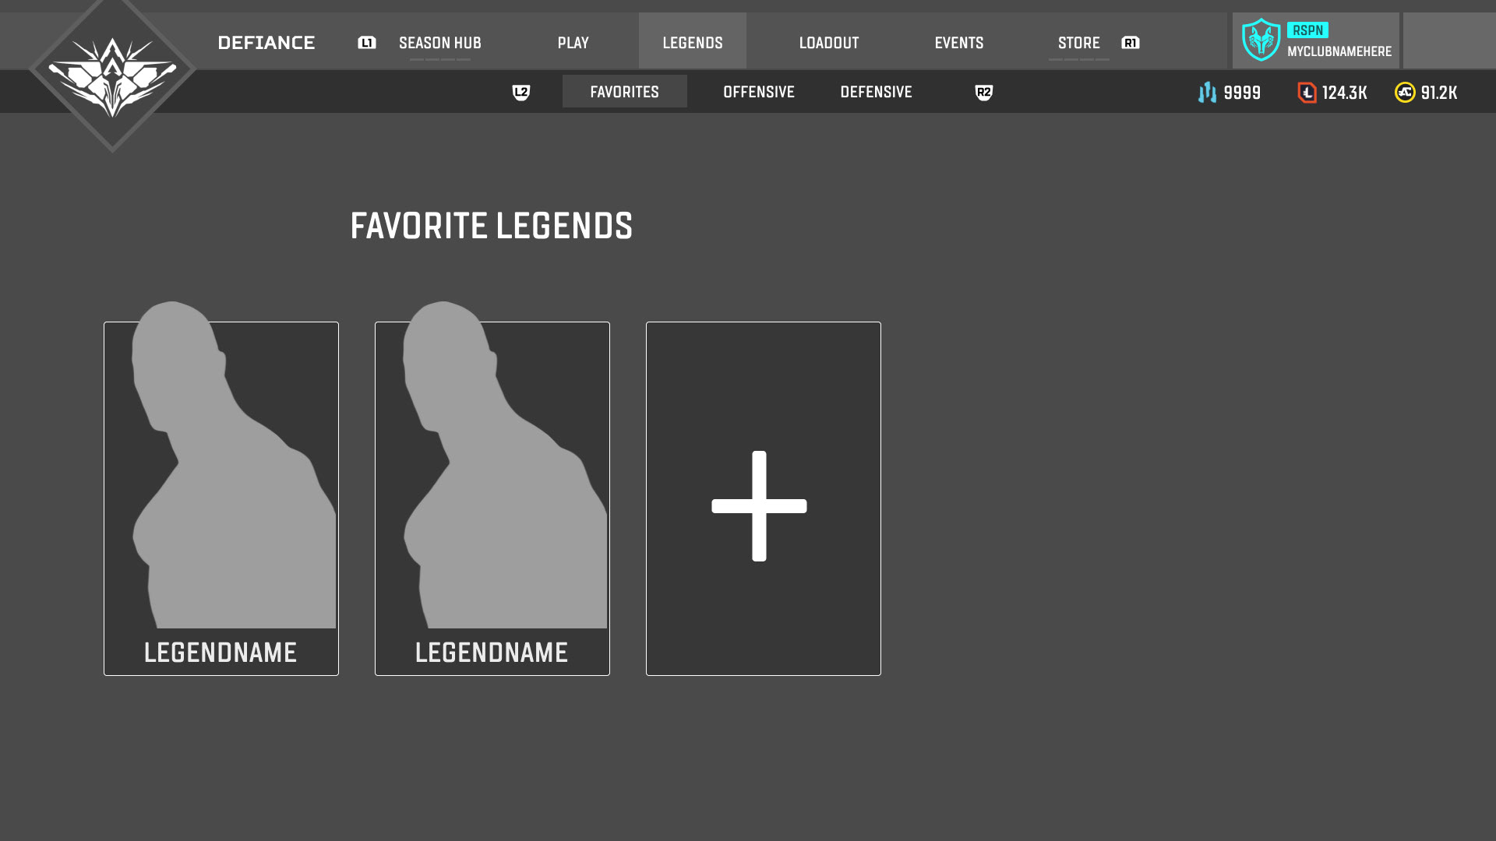This screenshot has height=841, width=1496.
Task: Switch to the Offensive legends category
Action: (x=759, y=92)
